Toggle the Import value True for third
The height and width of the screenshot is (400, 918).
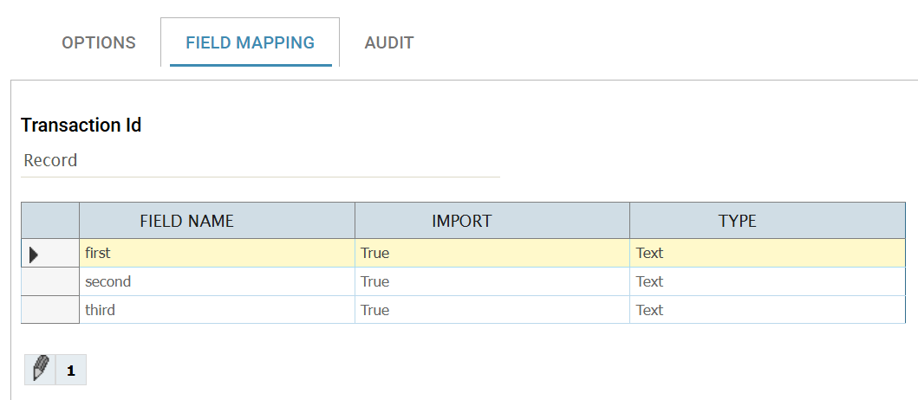pyautogui.click(x=492, y=310)
